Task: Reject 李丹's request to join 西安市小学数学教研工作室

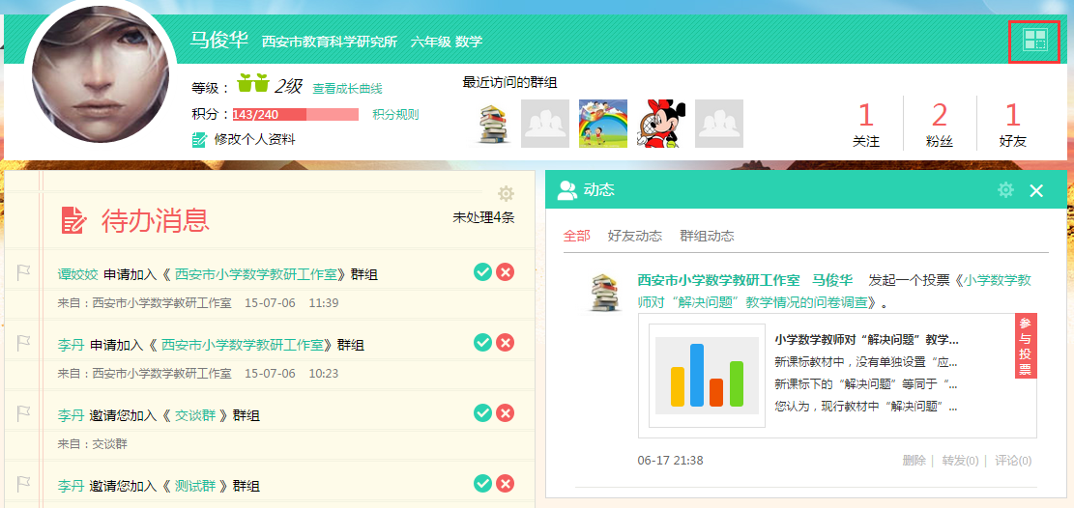Action: coord(505,342)
